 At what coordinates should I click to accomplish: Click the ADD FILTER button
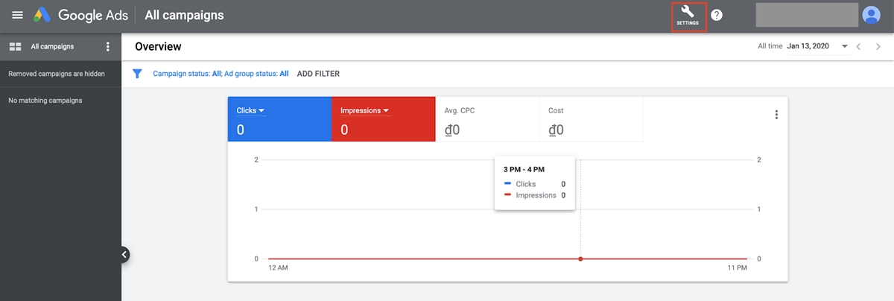click(x=318, y=74)
